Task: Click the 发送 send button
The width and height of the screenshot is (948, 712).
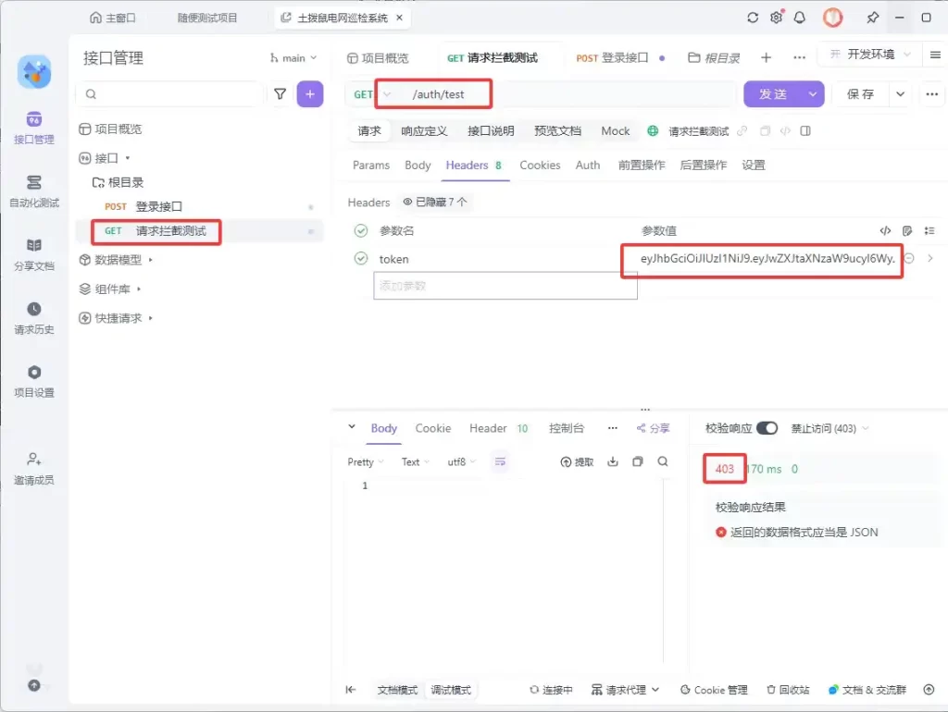Action: (773, 94)
